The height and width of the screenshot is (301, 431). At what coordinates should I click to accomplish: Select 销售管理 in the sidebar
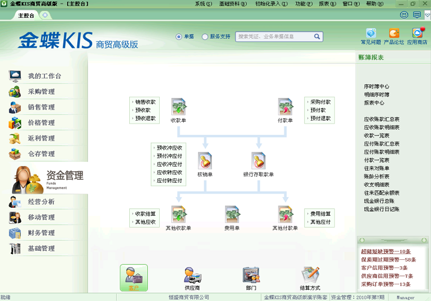click(41, 107)
